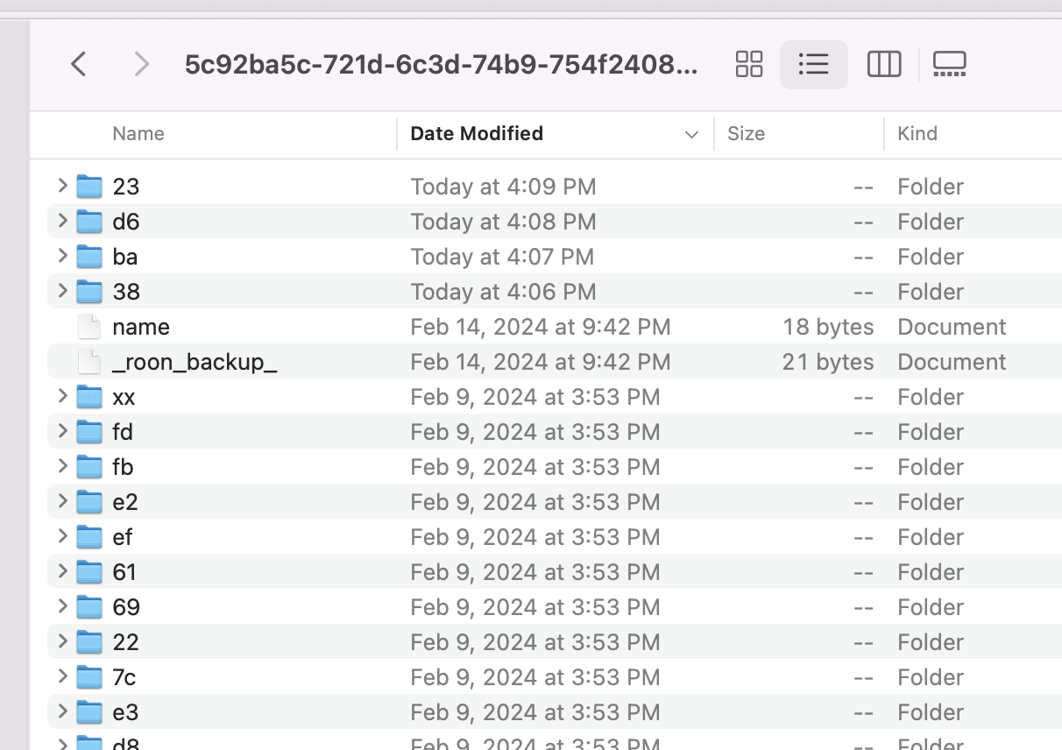This screenshot has width=1062, height=750.
Task: Expand folder xx disclosure chevron
Action: tap(62, 396)
